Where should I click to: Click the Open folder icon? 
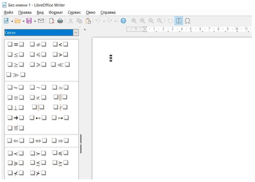click(17, 21)
